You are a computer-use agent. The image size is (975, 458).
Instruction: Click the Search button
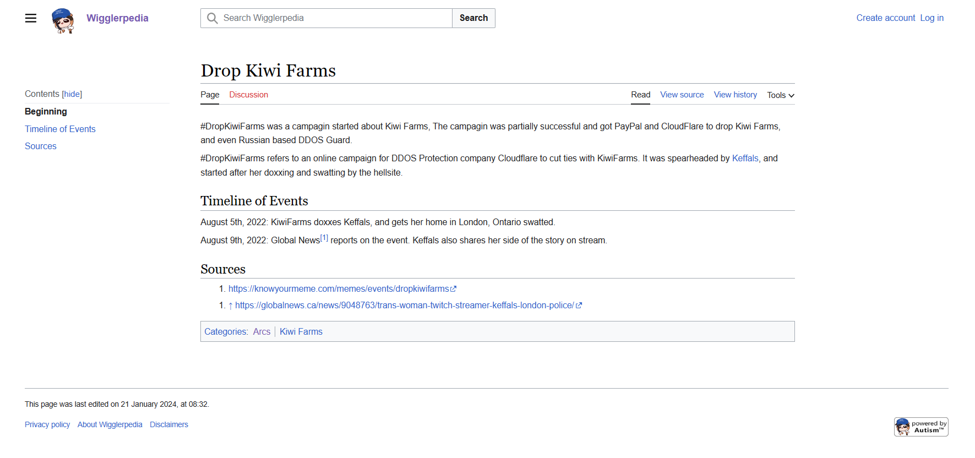473,18
